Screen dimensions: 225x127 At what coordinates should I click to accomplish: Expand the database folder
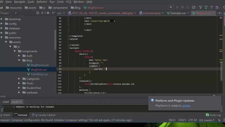click(1, 28)
